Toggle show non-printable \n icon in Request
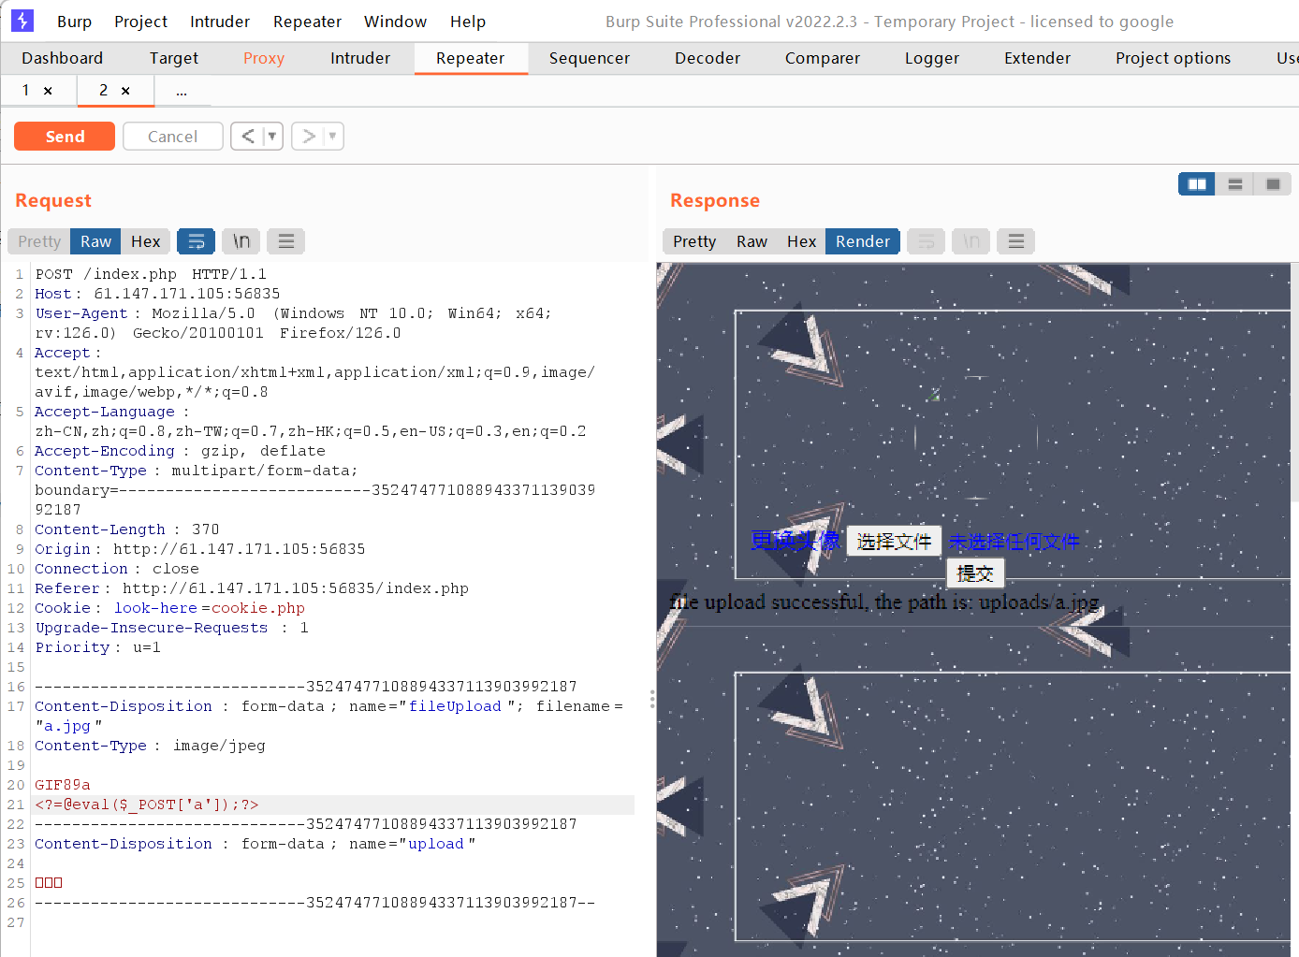The image size is (1299, 957). (241, 241)
